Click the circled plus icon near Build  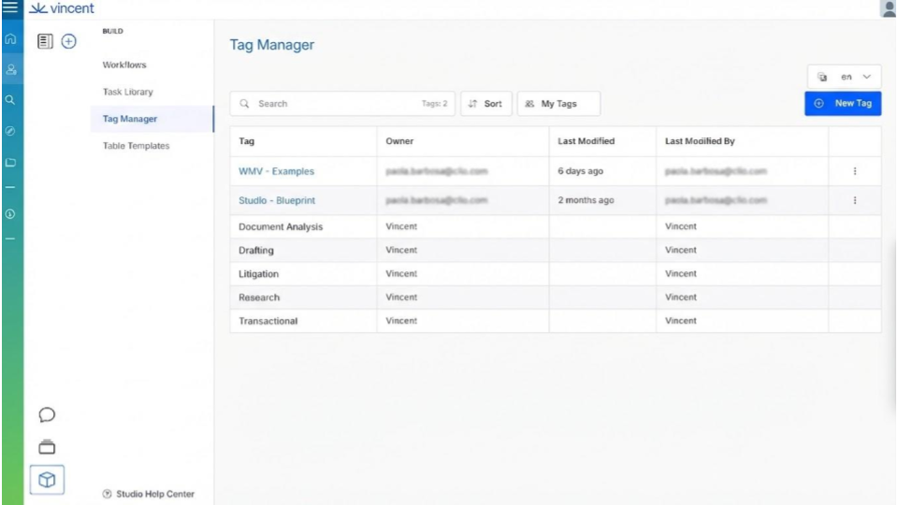(68, 41)
